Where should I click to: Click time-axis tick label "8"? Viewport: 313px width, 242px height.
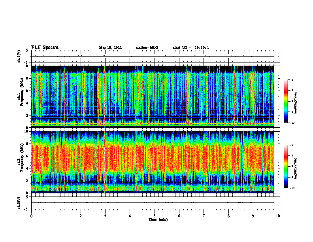(x=228, y=216)
